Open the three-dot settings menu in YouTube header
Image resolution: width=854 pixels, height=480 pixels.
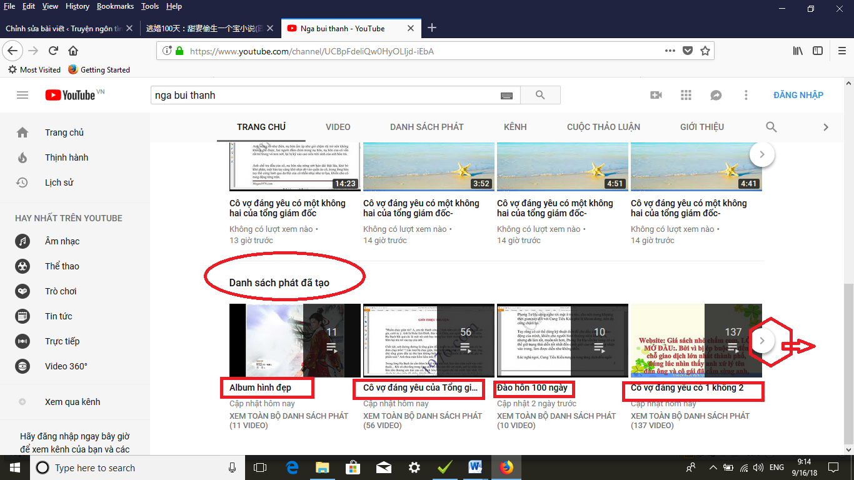[746, 95]
